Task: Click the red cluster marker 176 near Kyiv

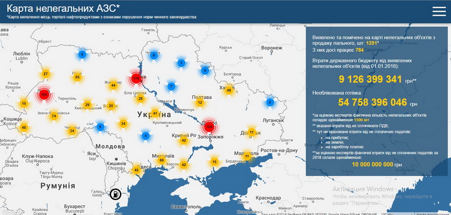Action: [136, 78]
